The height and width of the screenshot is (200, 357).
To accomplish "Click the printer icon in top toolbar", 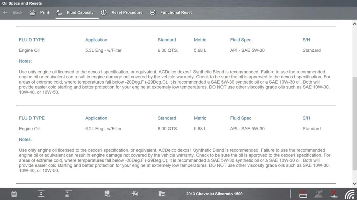I will click(32, 13).
